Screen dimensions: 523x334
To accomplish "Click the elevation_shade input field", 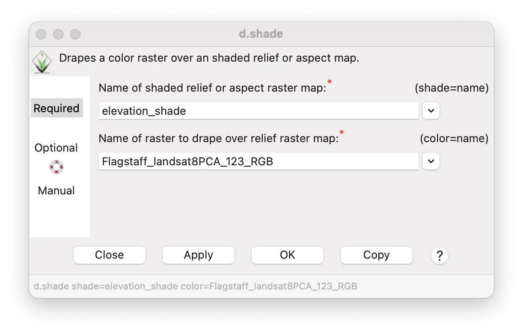I will [x=259, y=111].
